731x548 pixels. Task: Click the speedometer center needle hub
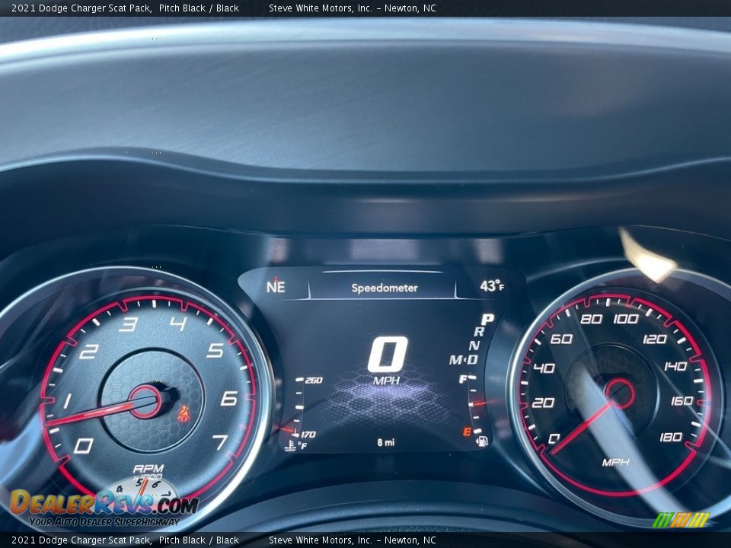point(620,393)
